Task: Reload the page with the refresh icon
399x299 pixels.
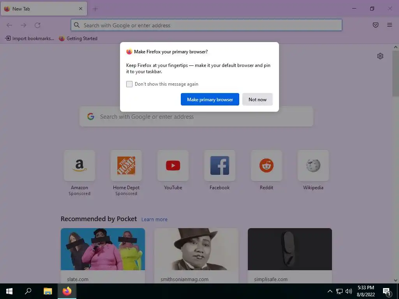Action: coord(37,25)
